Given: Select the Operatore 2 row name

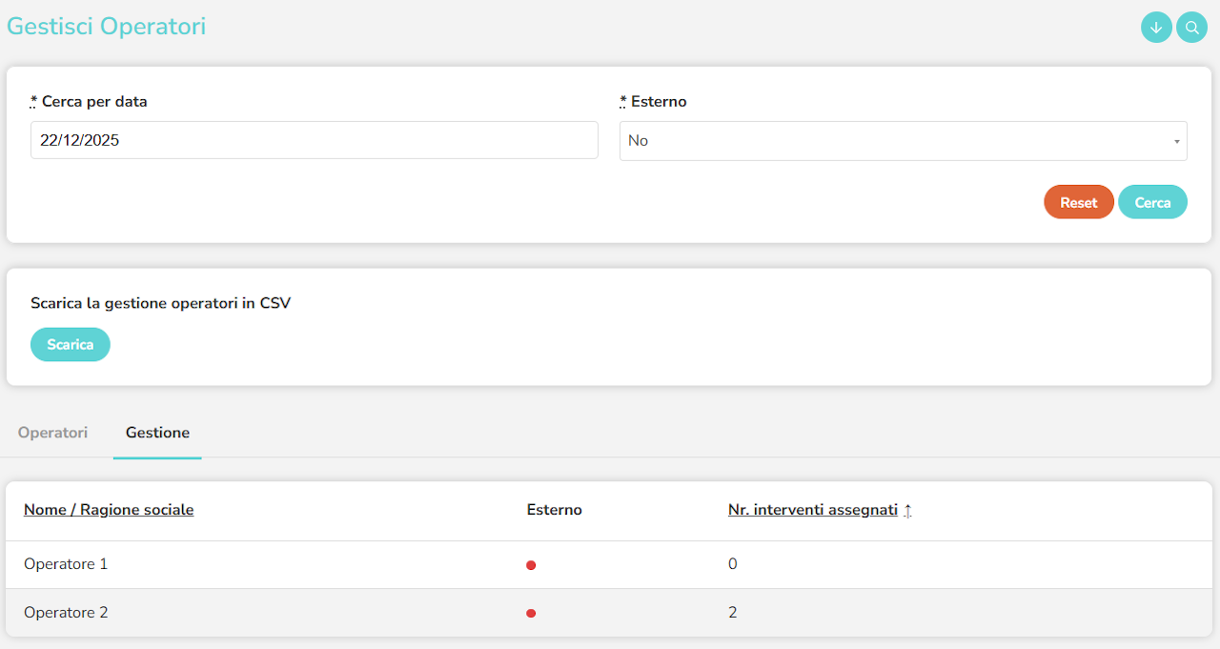Looking at the screenshot, I should (x=66, y=613).
